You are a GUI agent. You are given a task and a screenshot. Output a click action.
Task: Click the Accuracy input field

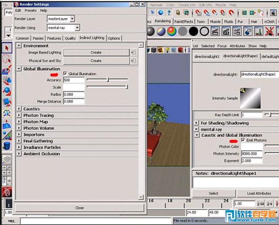(x=74, y=80)
